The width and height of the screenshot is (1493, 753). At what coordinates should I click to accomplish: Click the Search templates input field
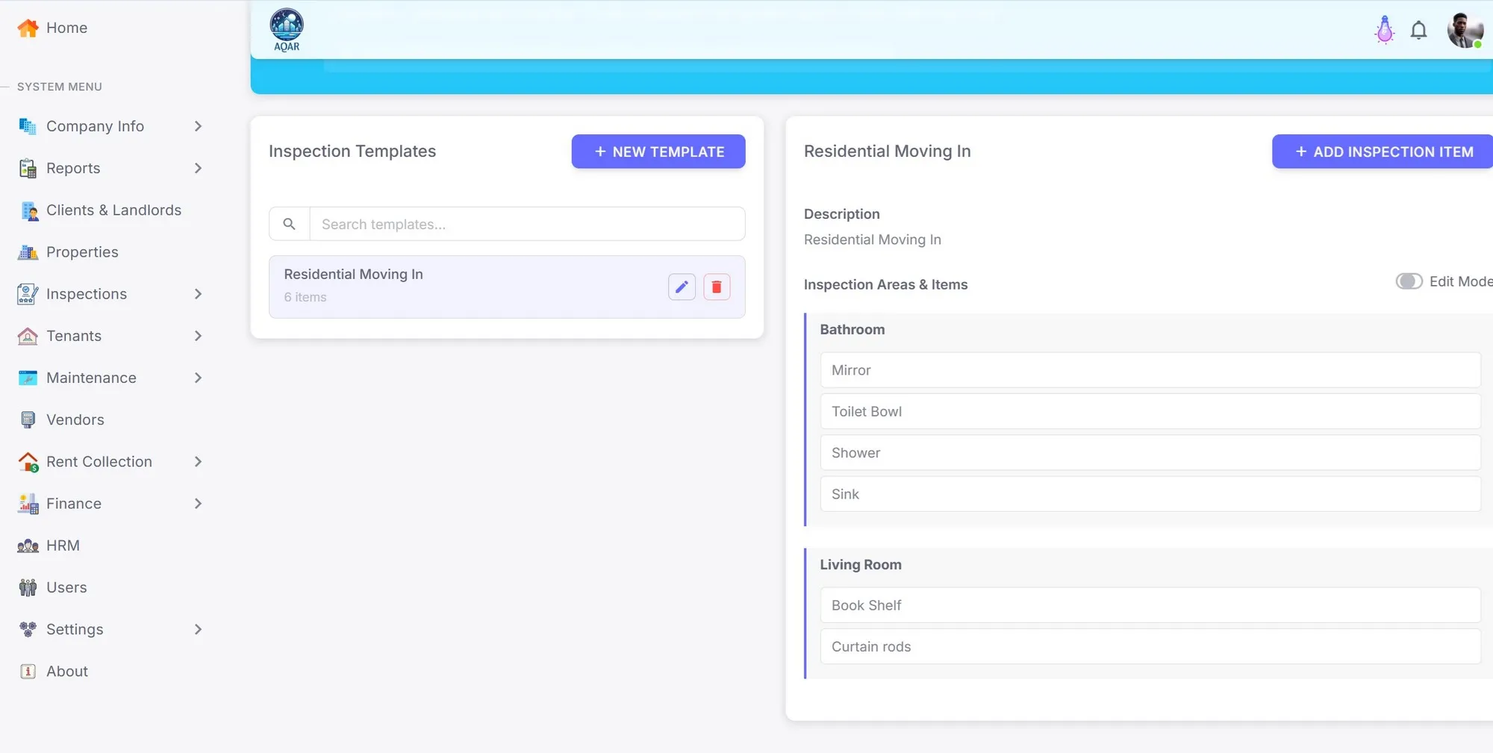coord(526,223)
